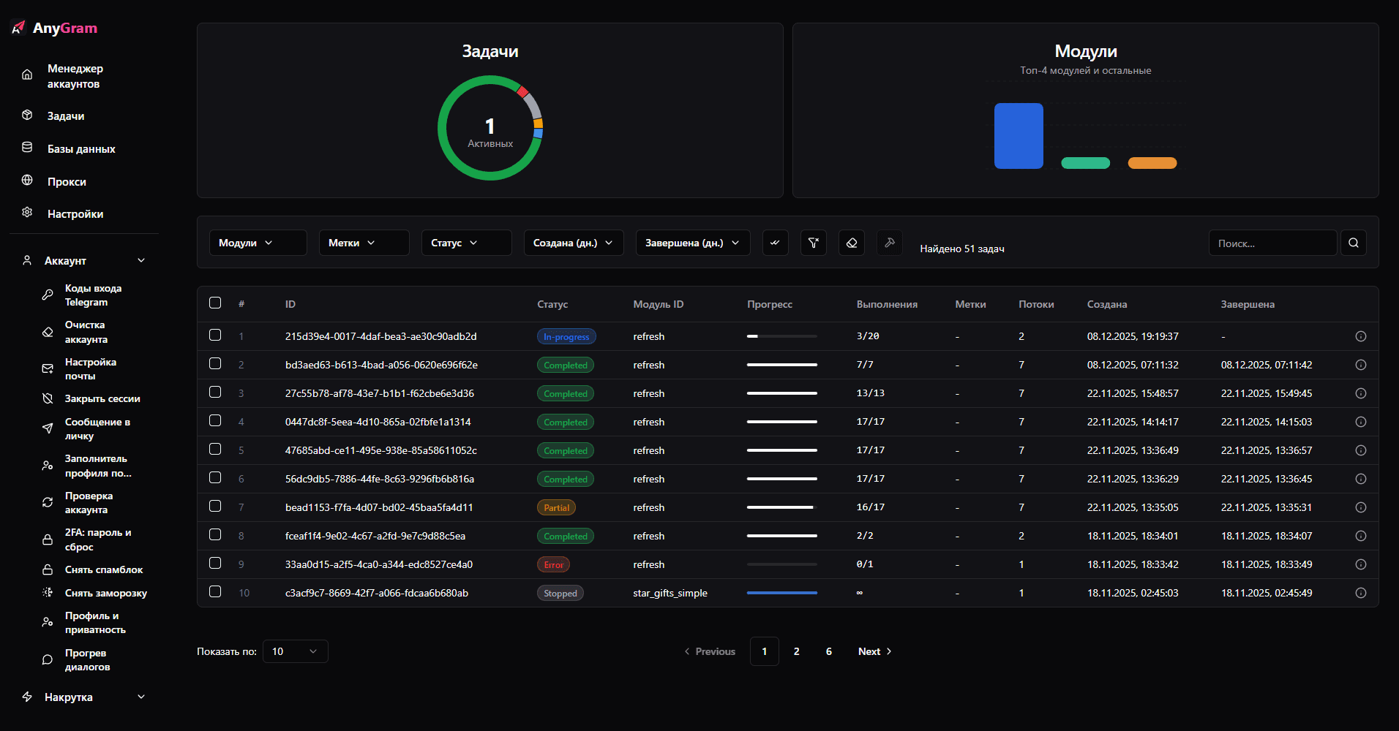Click the AnyGram logo icon
The height and width of the screenshot is (731, 1399).
click(x=18, y=27)
